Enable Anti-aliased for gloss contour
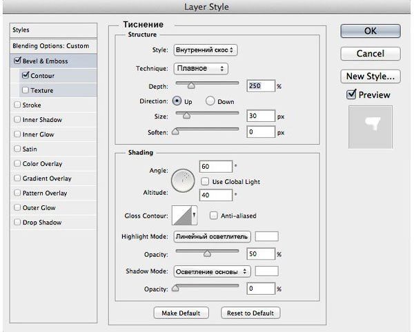The height and width of the screenshot is (332, 414). pyautogui.click(x=213, y=216)
